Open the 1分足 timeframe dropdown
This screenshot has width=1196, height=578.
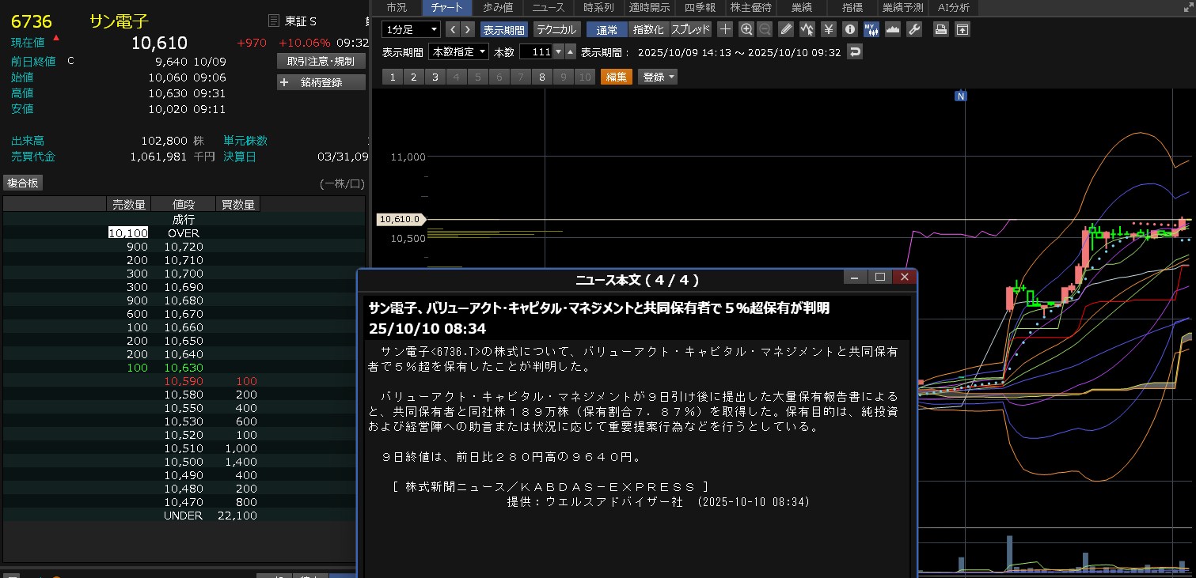click(x=411, y=30)
